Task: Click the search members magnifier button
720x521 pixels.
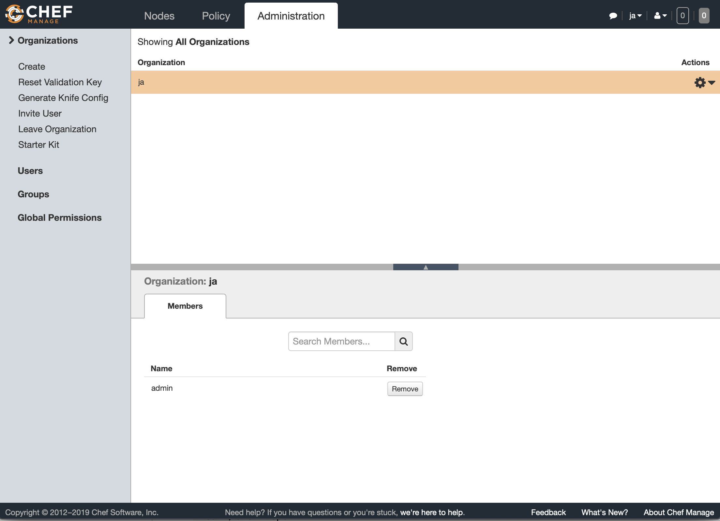Action: point(404,341)
